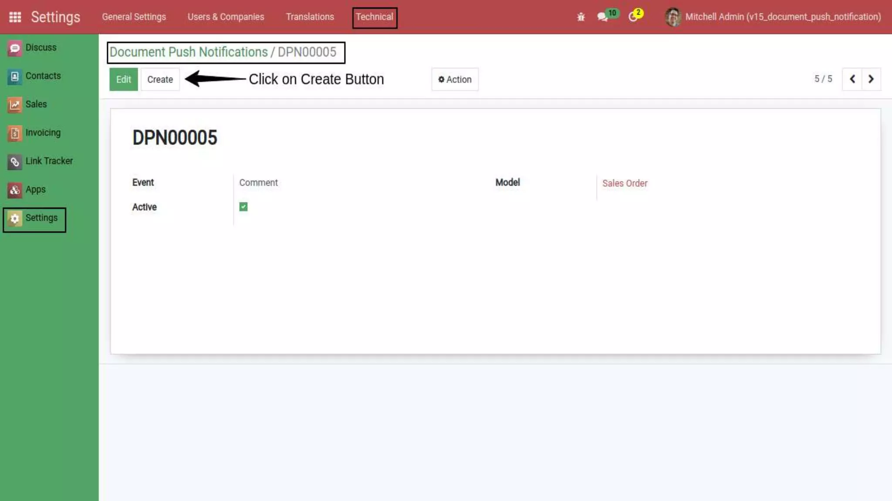Open the apps grid menu icon
Viewport: 892px width, 501px height.
tap(15, 17)
